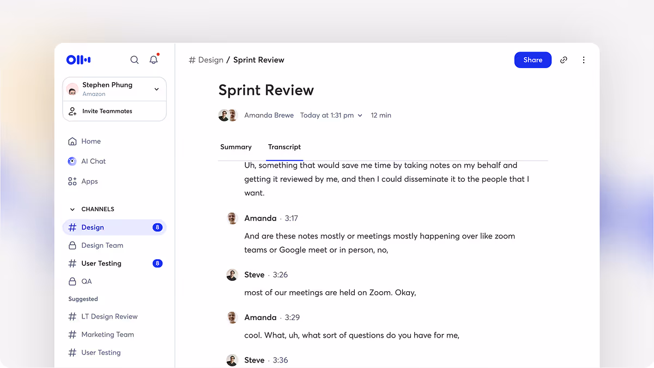This screenshot has height=368, width=654.
Task: Jump to timestamp 3:29
Action: [x=292, y=317]
